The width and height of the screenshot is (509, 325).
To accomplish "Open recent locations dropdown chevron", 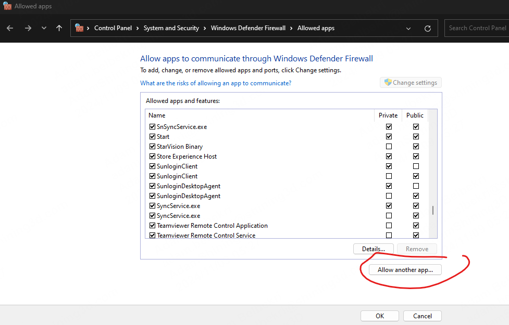I will coord(44,28).
